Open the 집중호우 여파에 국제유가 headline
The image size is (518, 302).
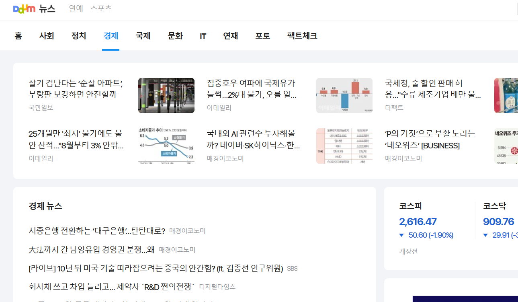(252, 89)
